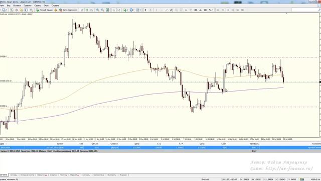Select the rectangle drawing tool
This screenshot has height=181, width=321.
point(205,10)
